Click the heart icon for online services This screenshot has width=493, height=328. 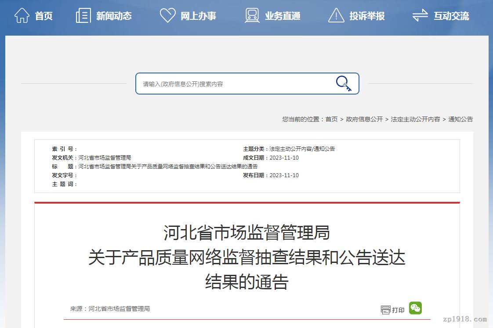click(167, 15)
